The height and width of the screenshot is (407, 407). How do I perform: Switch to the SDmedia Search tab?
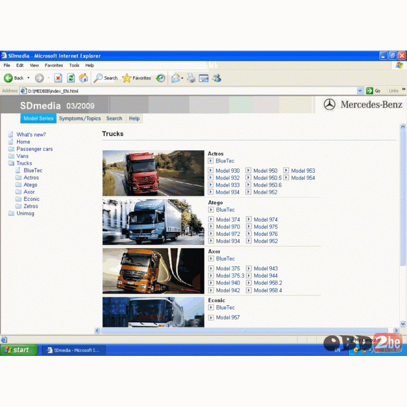(114, 118)
